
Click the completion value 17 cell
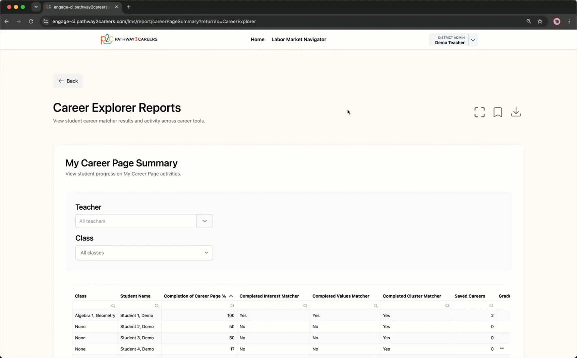click(x=199, y=349)
